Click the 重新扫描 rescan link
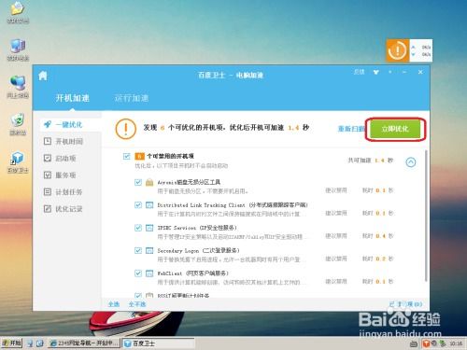Screen dimensions: 467x350 (x=351, y=129)
